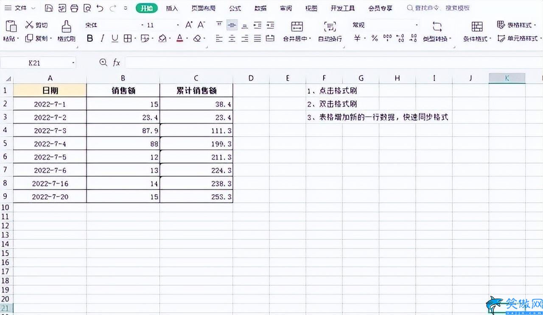Increase font size with A+ icon
This screenshot has height=315, width=543.
(189, 25)
